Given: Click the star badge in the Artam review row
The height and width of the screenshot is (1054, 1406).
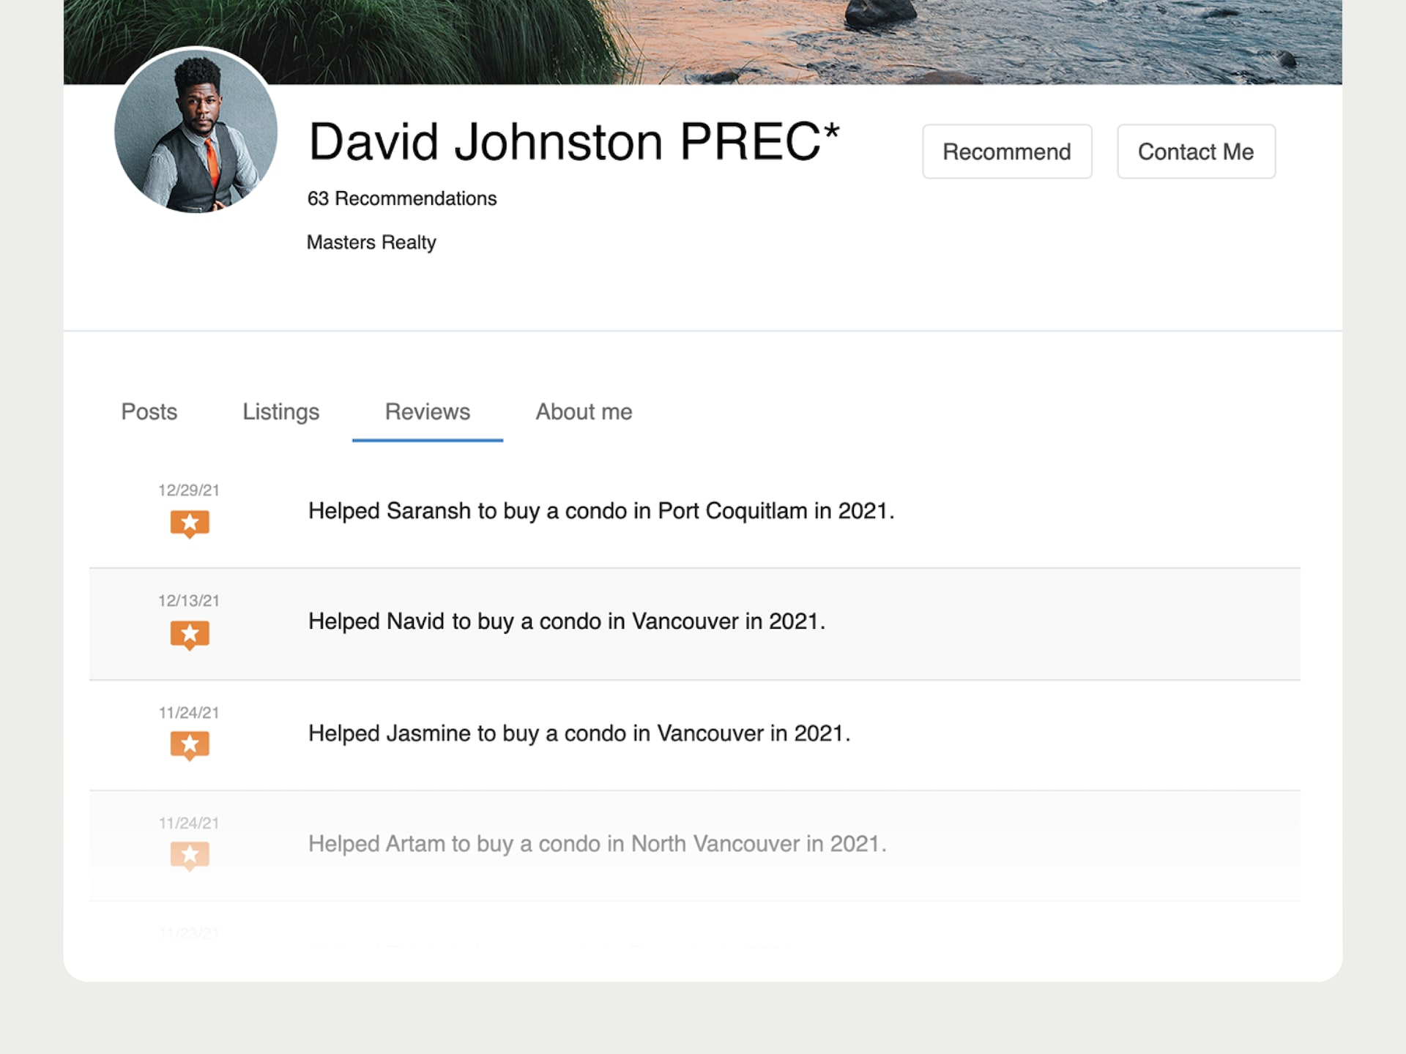Looking at the screenshot, I should pyautogui.click(x=190, y=856).
